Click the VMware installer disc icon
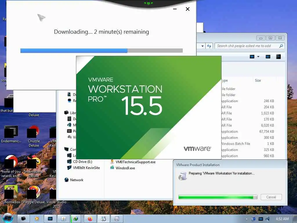This screenshot has width=297, height=223. pyautogui.click(x=183, y=176)
